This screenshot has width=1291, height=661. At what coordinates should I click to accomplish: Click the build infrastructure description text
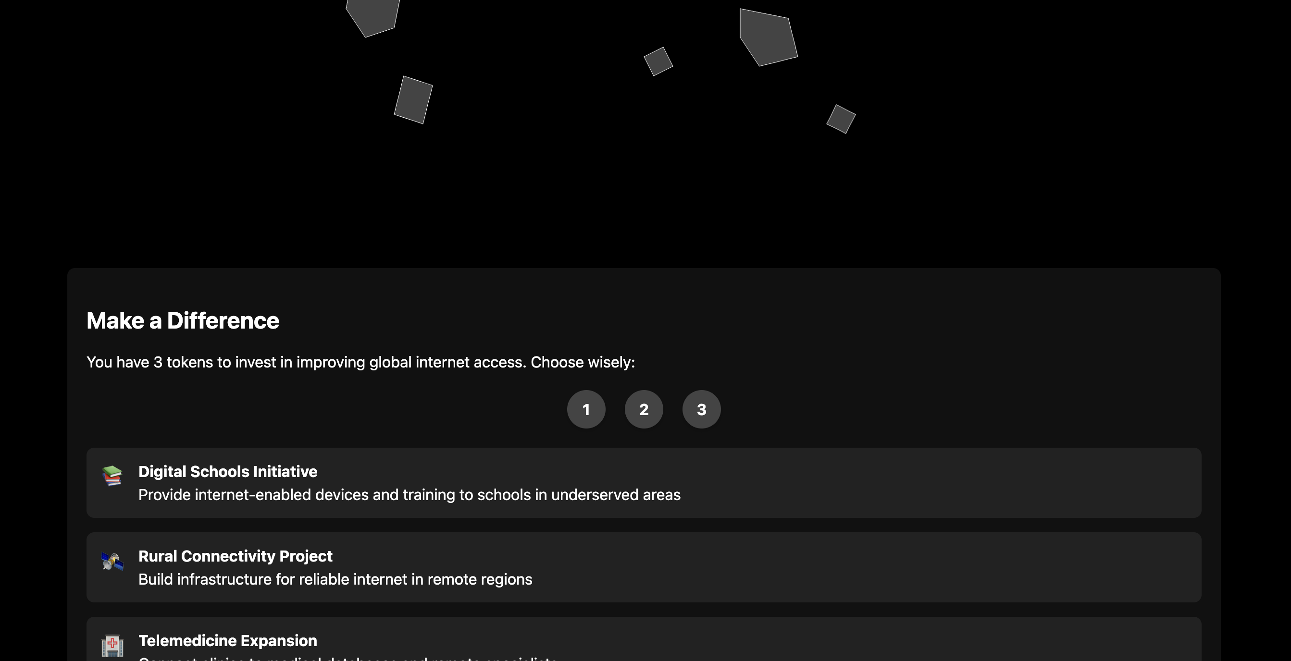click(x=335, y=579)
